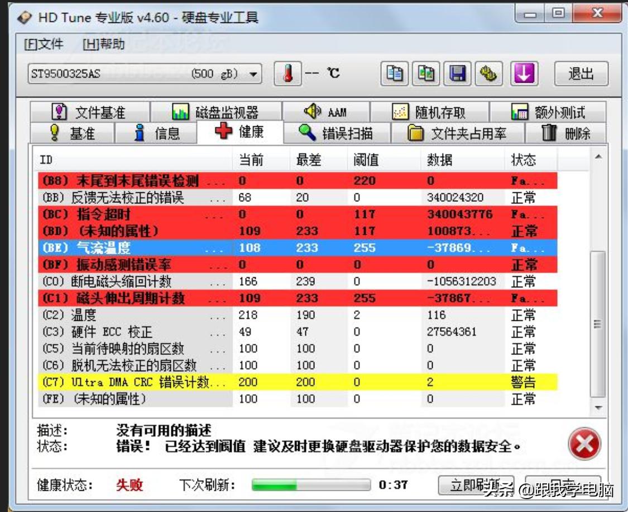Click the purple download arrow icon
This screenshot has width=628, height=512.
[x=524, y=74]
